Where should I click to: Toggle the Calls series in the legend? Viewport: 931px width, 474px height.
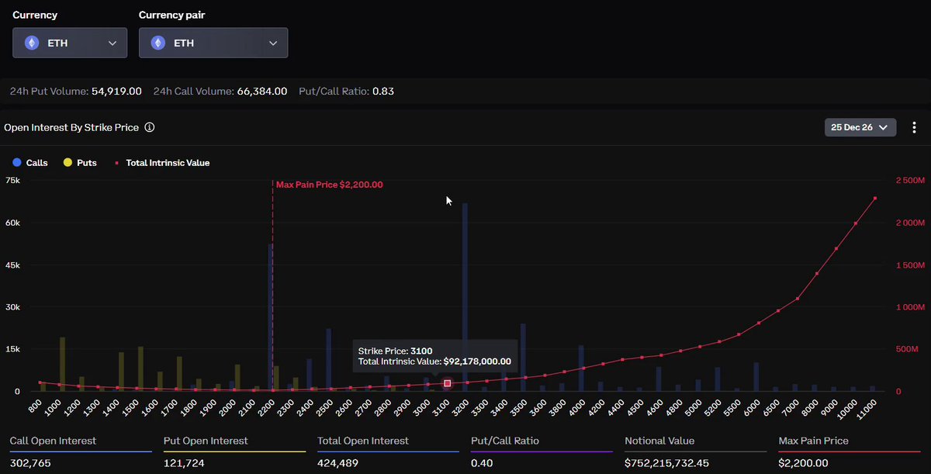click(x=30, y=163)
